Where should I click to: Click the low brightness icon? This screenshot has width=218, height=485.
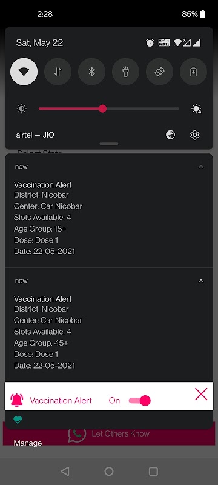(x=22, y=109)
